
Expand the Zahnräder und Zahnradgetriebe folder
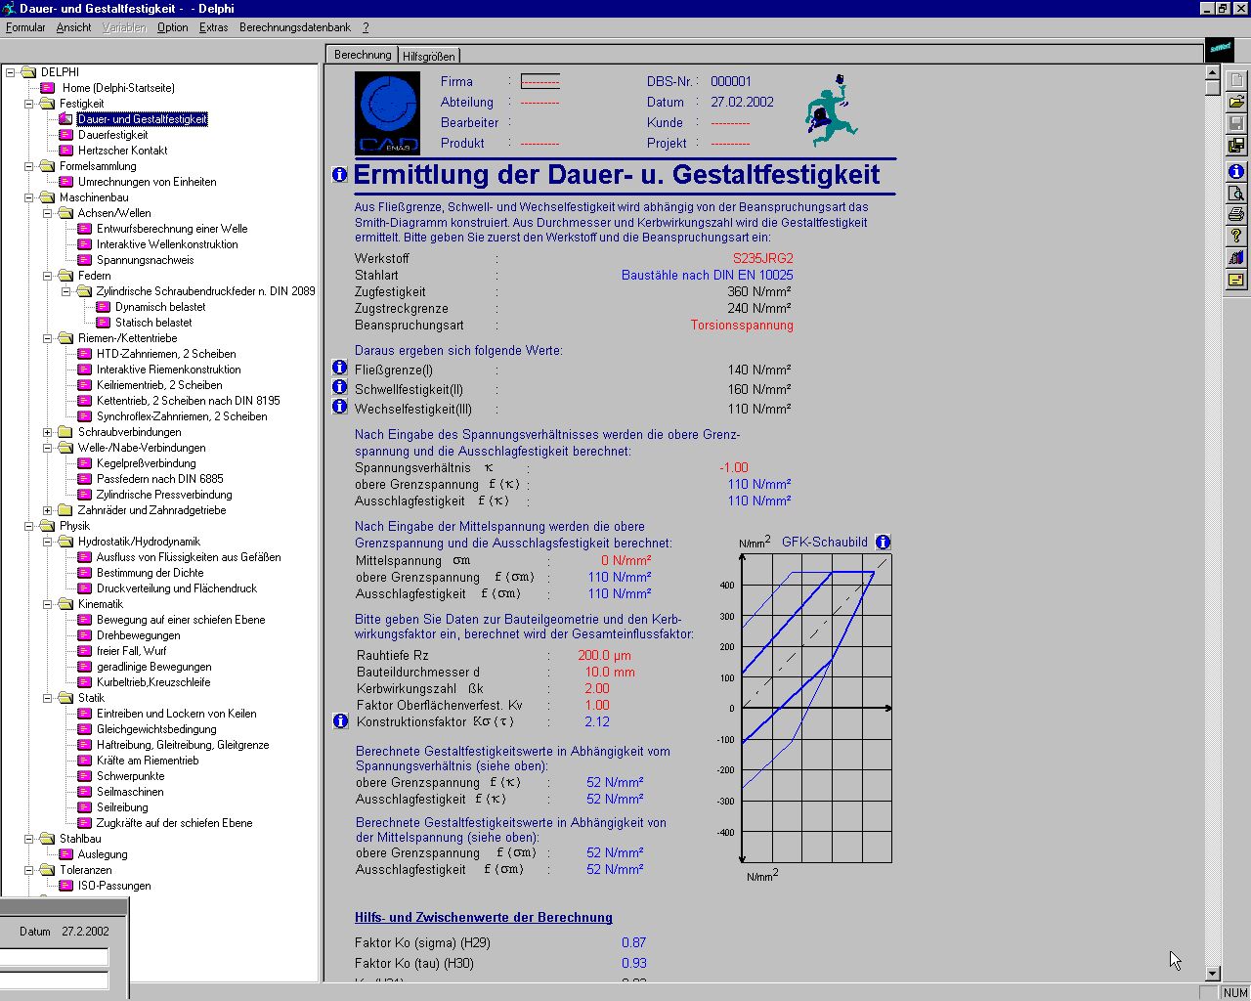point(47,510)
